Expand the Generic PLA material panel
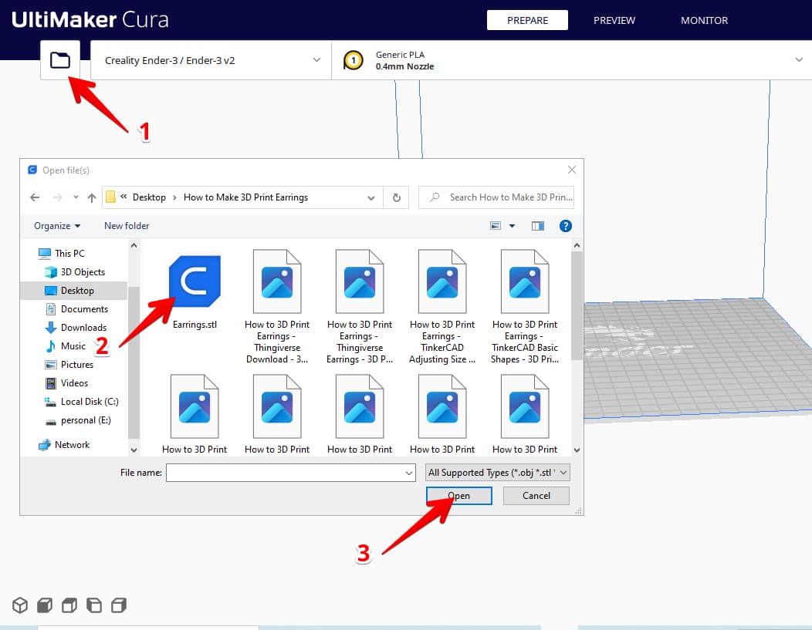This screenshot has height=630, width=812. tap(572, 60)
